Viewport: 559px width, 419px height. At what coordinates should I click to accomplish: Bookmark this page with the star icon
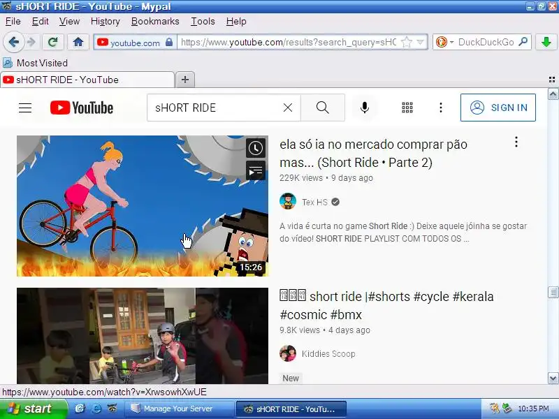click(407, 43)
